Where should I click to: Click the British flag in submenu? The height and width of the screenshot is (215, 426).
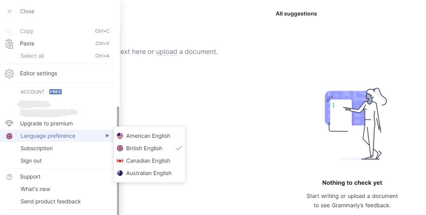120,148
